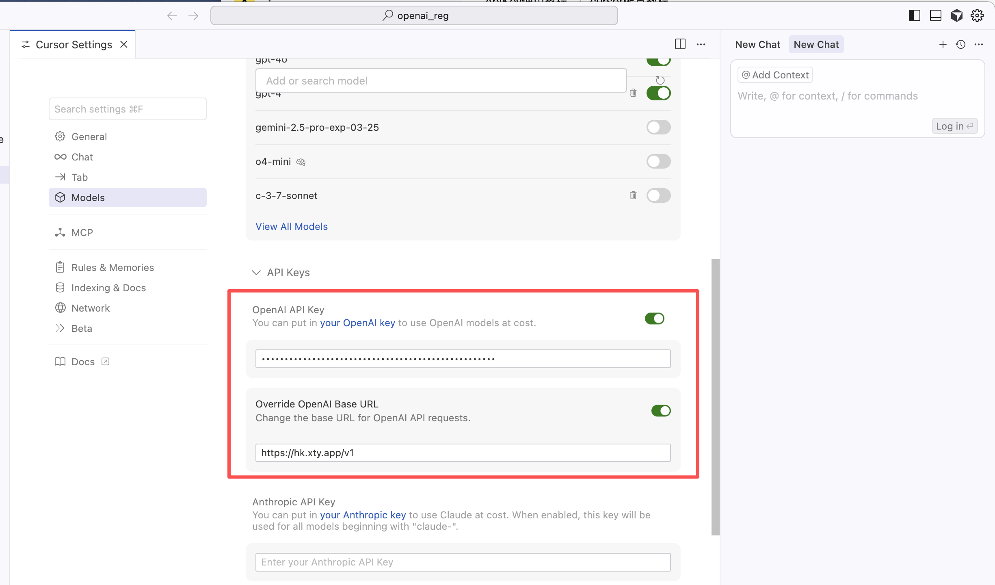
Task: Open the editor's more actions menu
Action: pos(701,45)
